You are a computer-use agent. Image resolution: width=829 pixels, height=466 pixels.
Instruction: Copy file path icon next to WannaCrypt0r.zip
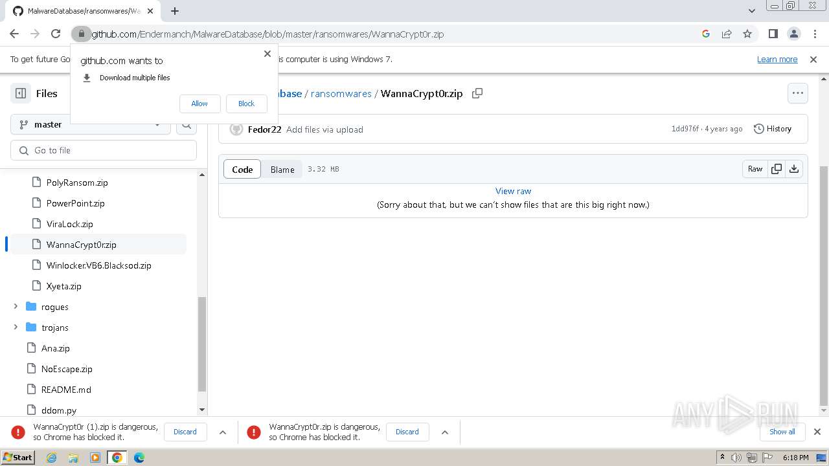477,93
